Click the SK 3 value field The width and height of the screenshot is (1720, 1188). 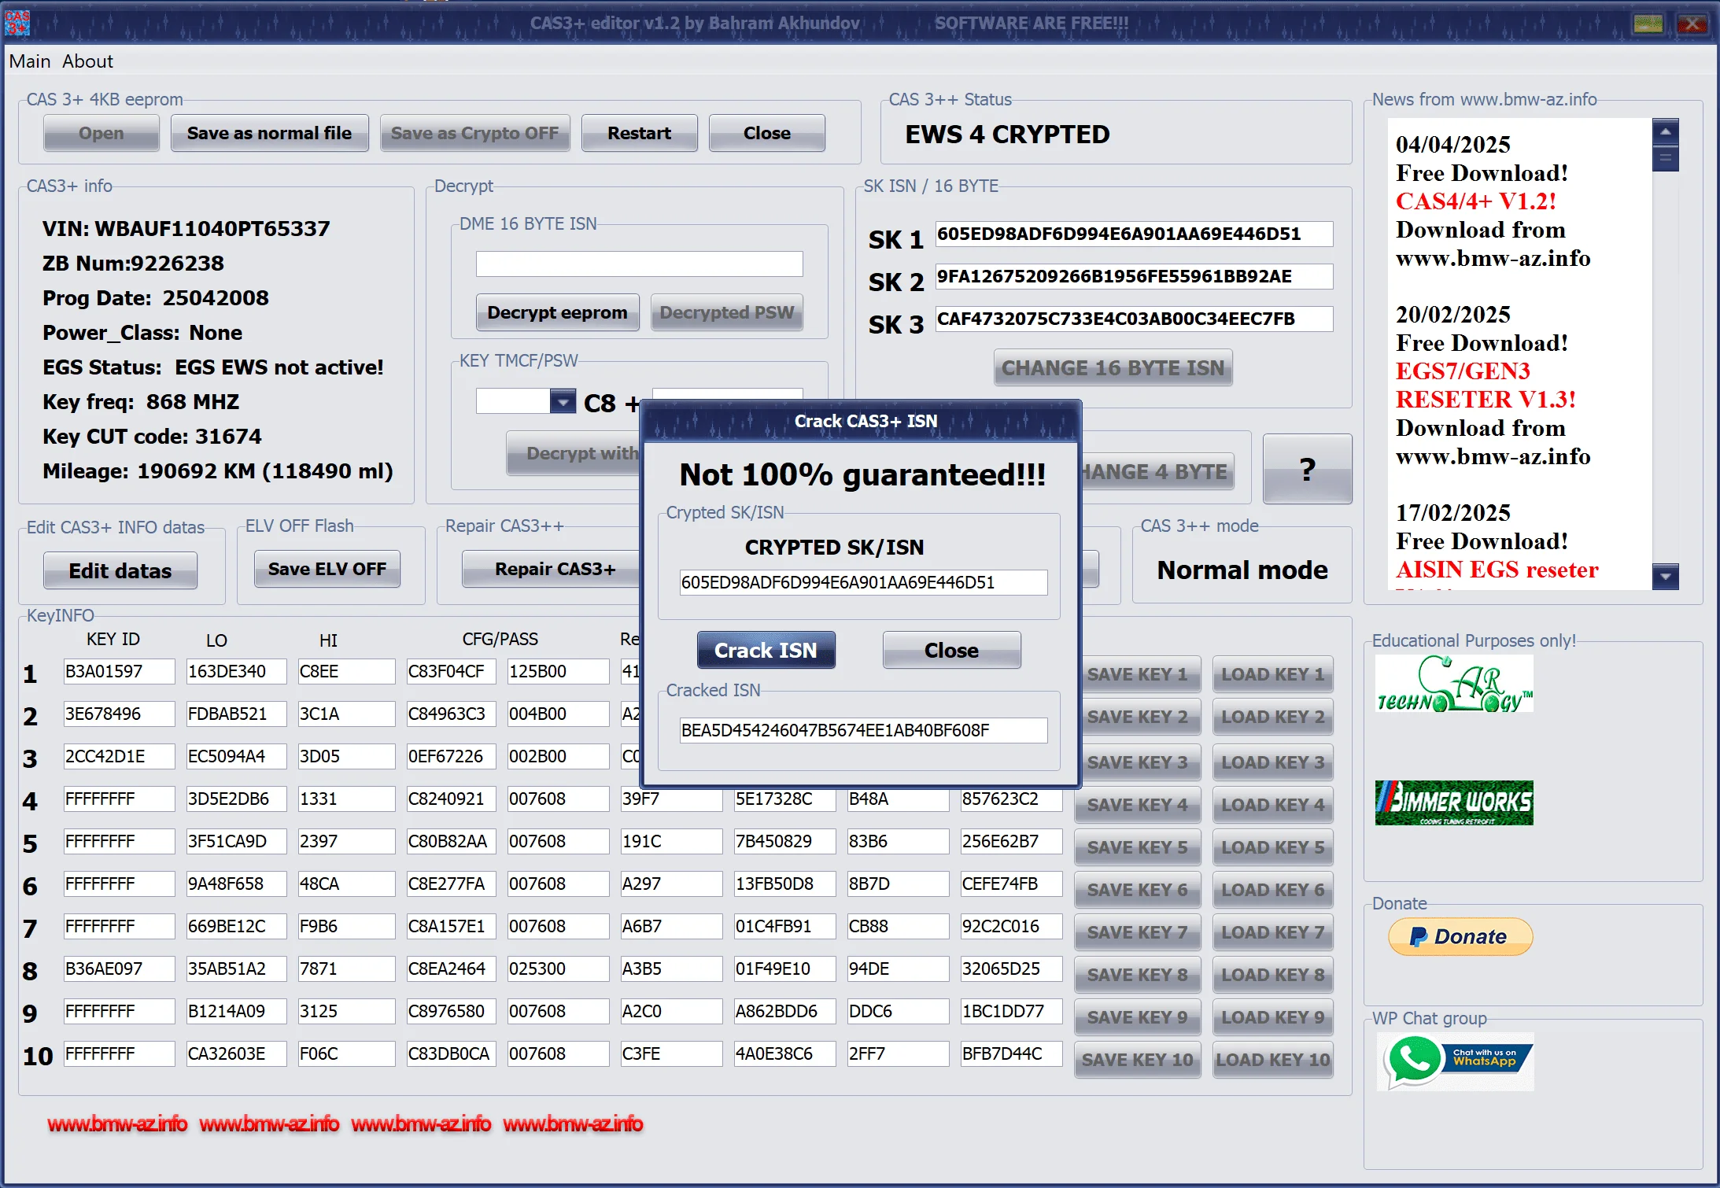1133,319
